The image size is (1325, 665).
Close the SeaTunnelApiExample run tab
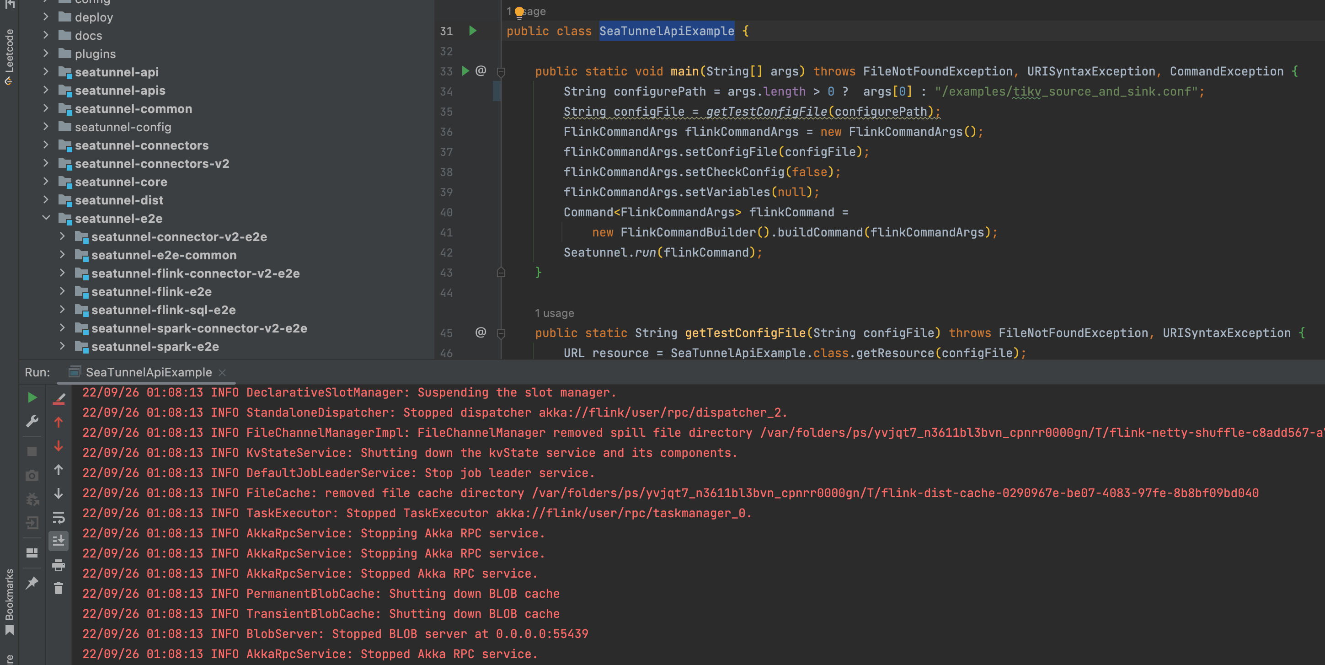[222, 373]
